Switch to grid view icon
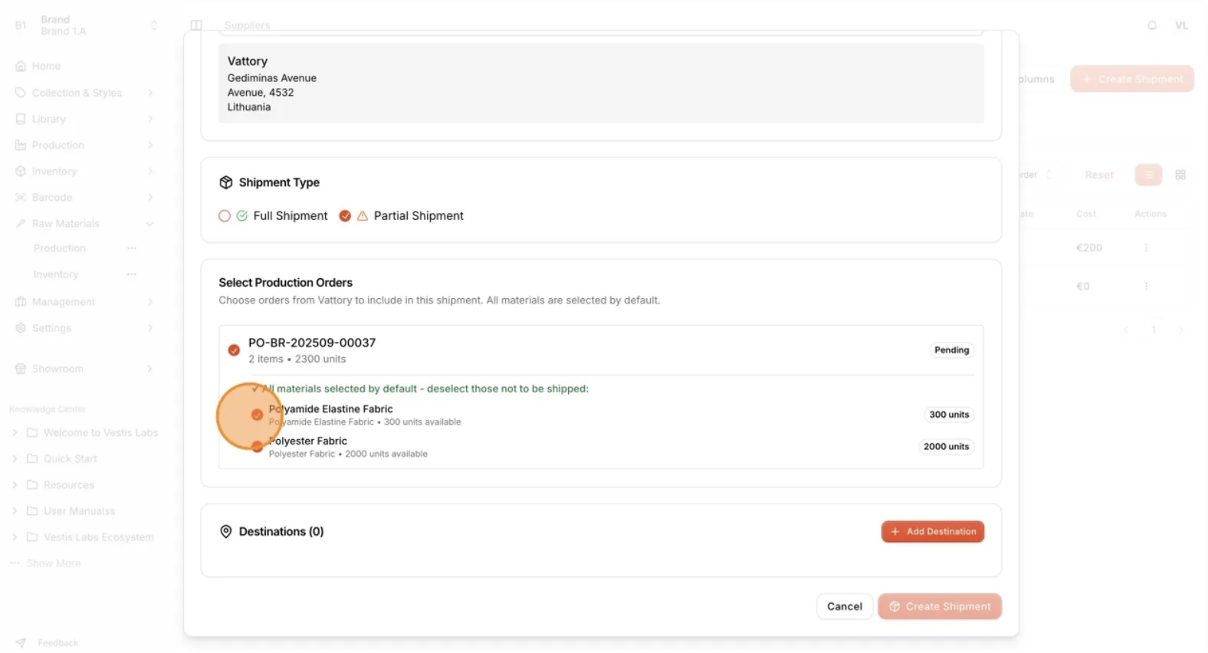This screenshot has width=1208, height=653. [1180, 175]
